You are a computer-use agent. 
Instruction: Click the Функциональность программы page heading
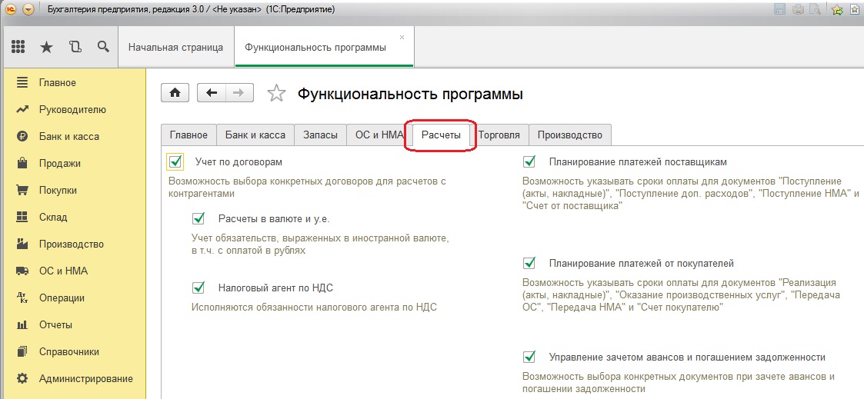(410, 94)
